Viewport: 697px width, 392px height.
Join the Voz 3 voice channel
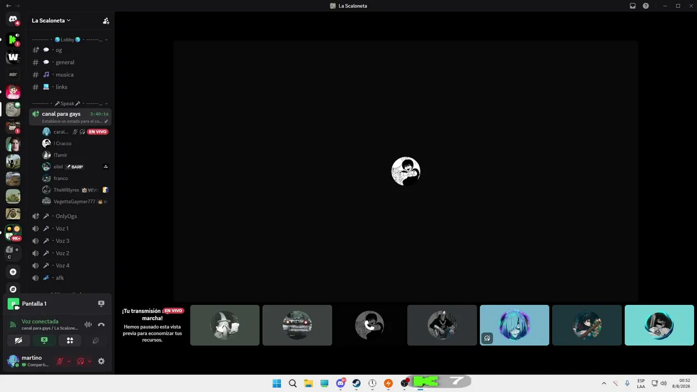(x=71, y=241)
